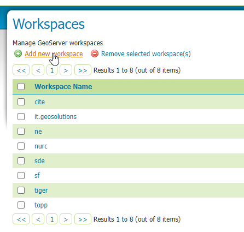Sort by Workspace Name column header

[x=63, y=87]
